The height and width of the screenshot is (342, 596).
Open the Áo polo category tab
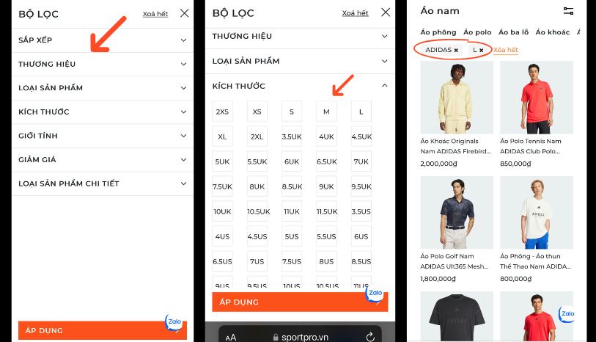pyautogui.click(x=477, y=32)
